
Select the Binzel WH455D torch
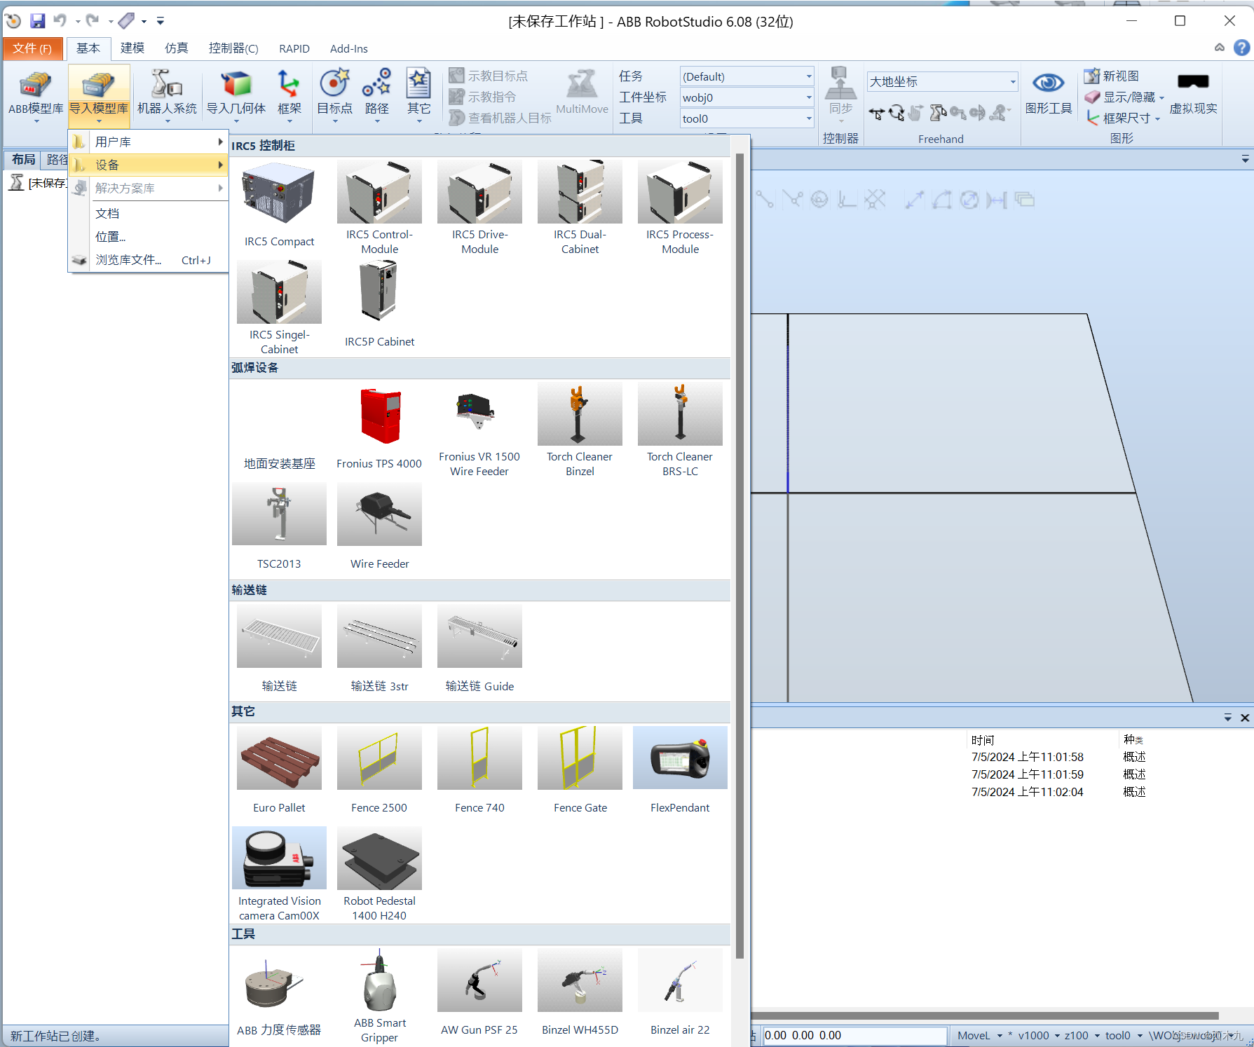(x=580, y=993)
